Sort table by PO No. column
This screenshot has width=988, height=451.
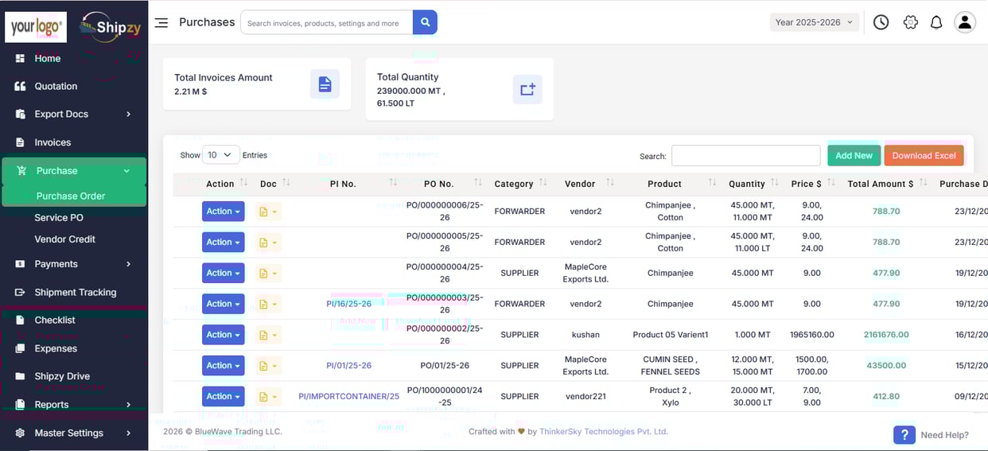[x=477, y=183]
